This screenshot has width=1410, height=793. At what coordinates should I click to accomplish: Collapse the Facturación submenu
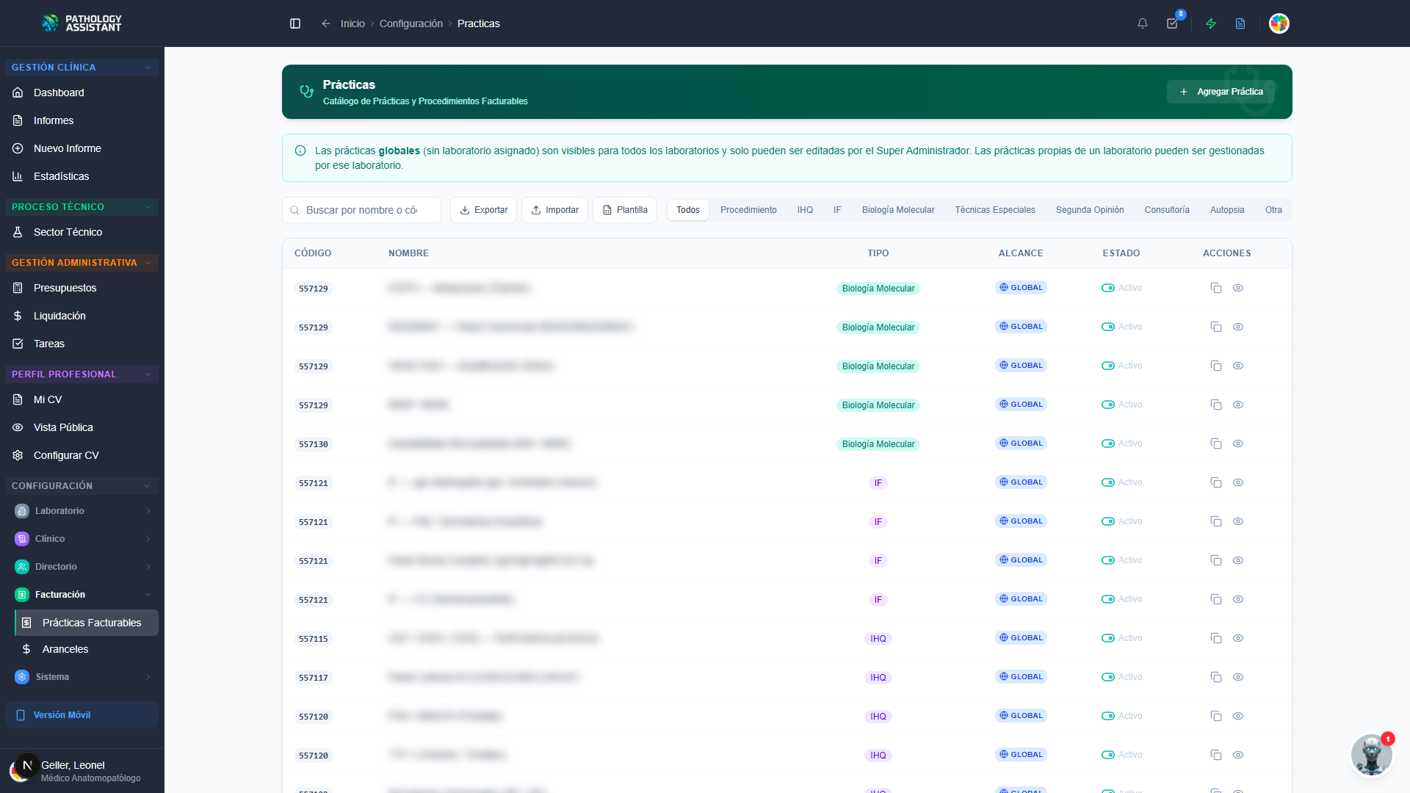pyautogui.click(x=82, y=595)
